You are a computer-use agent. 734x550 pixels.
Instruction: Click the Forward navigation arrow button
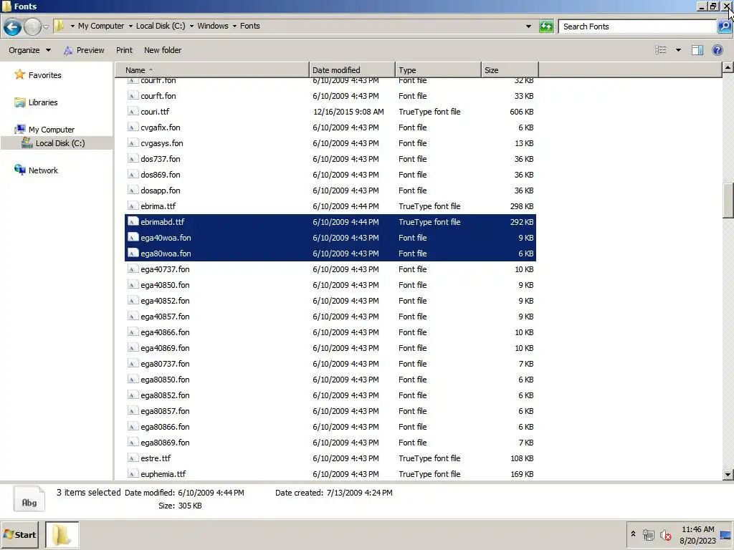pos(32,27)
